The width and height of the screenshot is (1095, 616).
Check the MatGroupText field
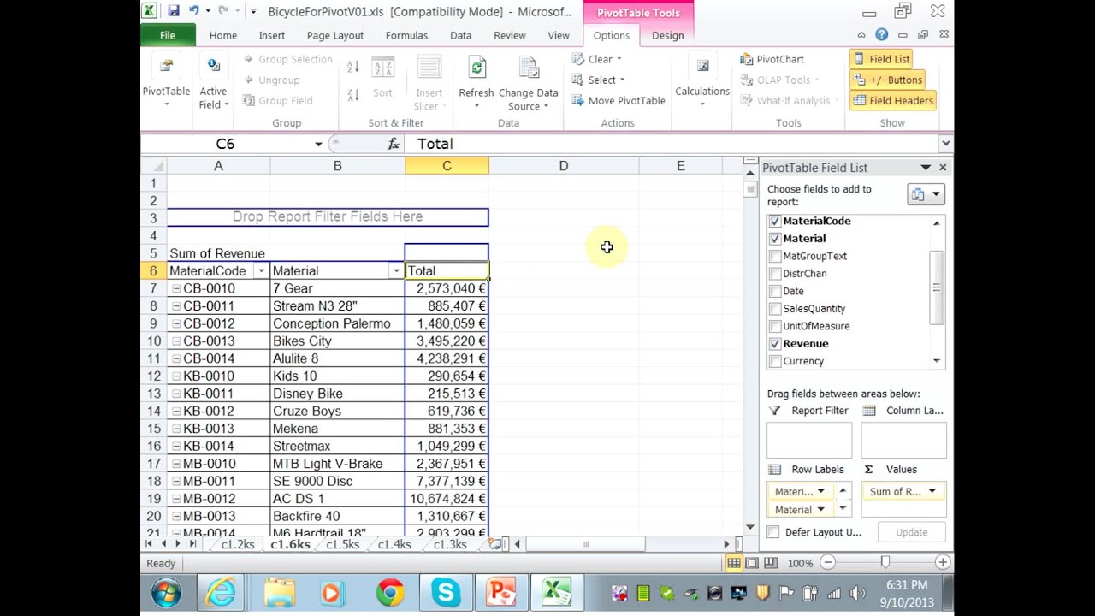tap(775, 256)
